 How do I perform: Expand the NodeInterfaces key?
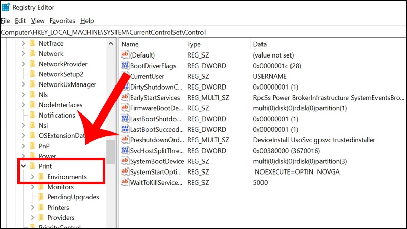pos(23,105)
